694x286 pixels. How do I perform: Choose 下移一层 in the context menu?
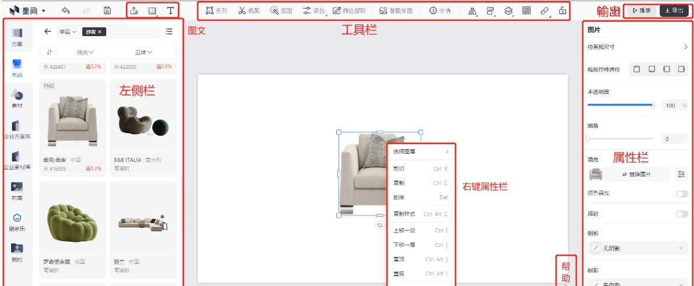pos(420,245)
